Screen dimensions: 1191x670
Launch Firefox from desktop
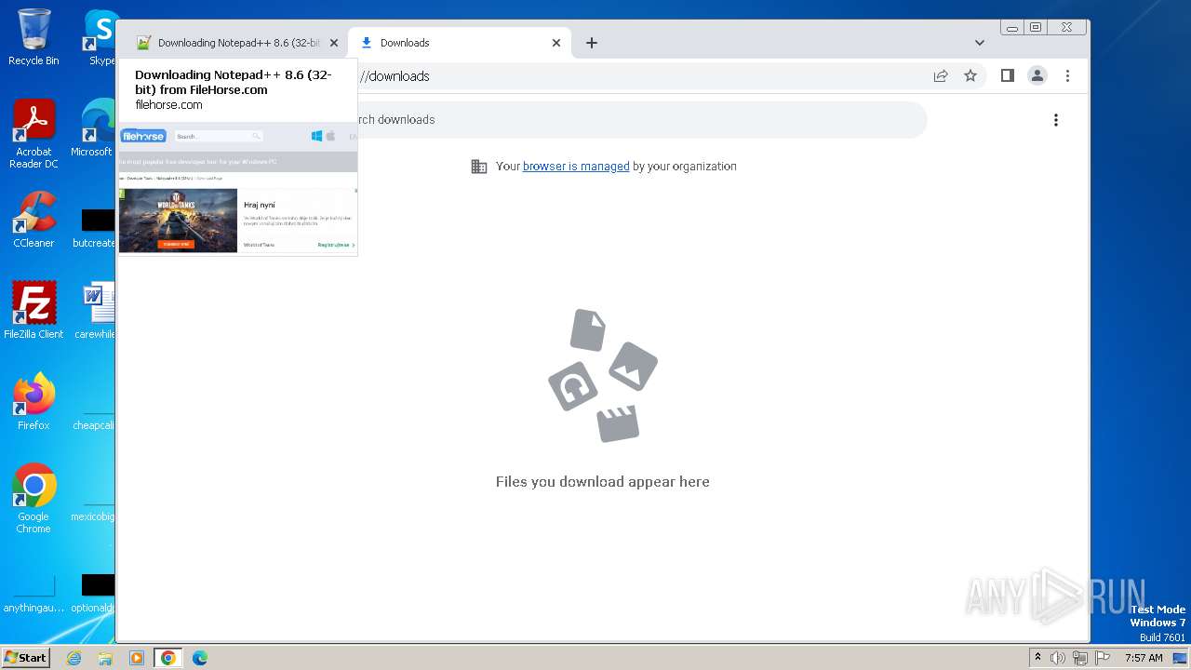[33, 402]
